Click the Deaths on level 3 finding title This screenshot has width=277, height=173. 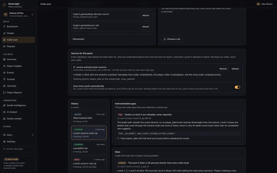(x=148, y=114)
